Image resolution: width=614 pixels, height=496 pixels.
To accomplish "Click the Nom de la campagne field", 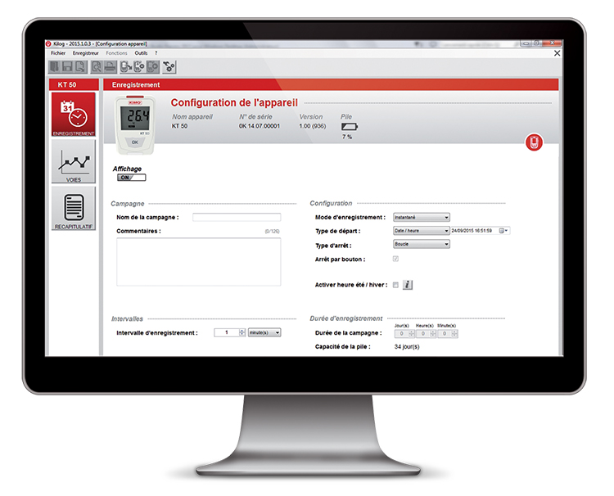I will click(x=236, y=218).
